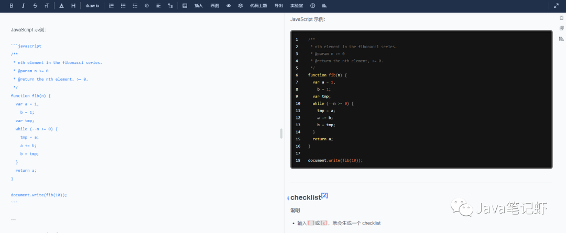
Task: Click the chain link icon in toolbar
Action: tap(228, 6)
